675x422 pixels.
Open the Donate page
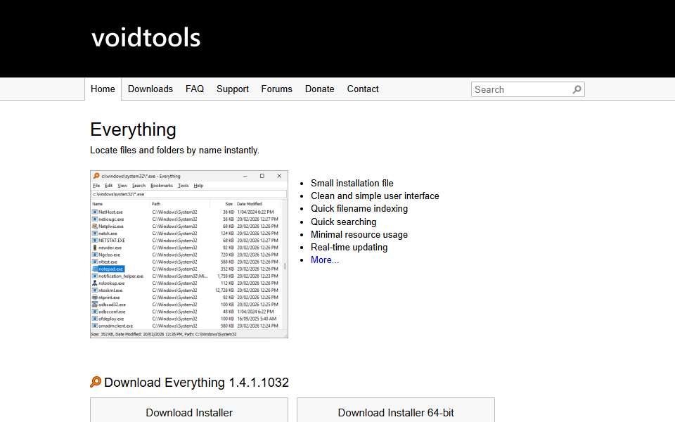coord(319,89)
